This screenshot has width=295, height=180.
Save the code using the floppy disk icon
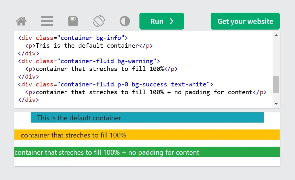tap(73, 21)
